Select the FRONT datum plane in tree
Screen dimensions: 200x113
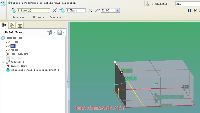click(x=14, y=50)
